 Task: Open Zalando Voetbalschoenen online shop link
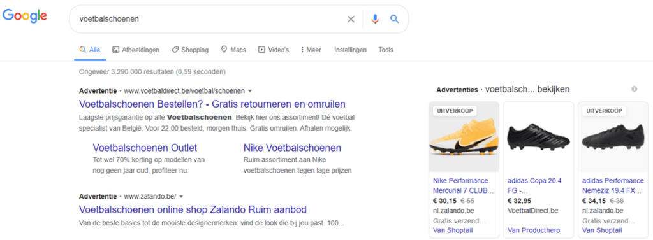point(193,209)
